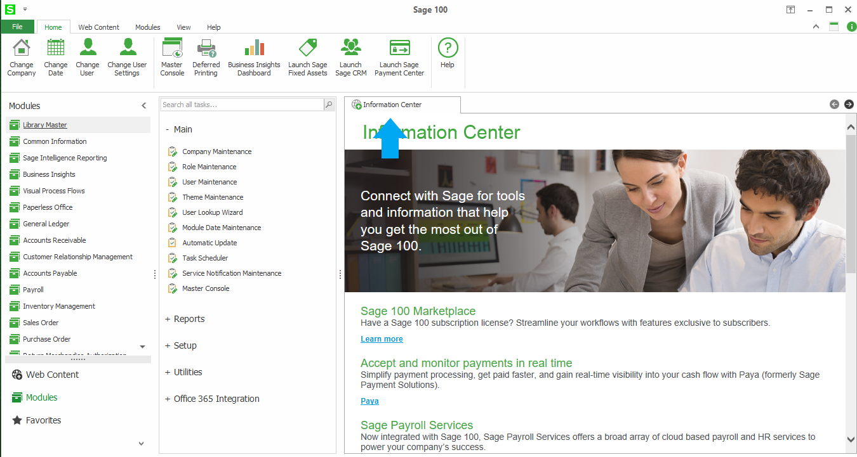Collapse the ribbon with the up chevron
The width and height of the screenshot is (857, 457).
816,27
